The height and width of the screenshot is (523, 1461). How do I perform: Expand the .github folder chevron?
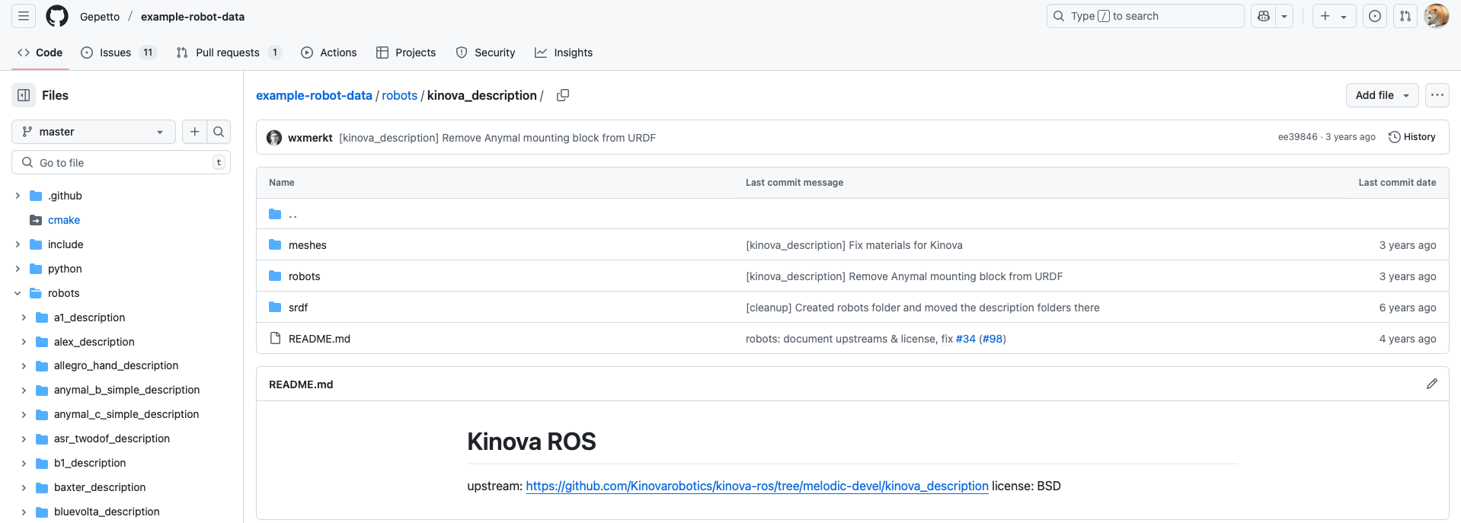[18, 196]
